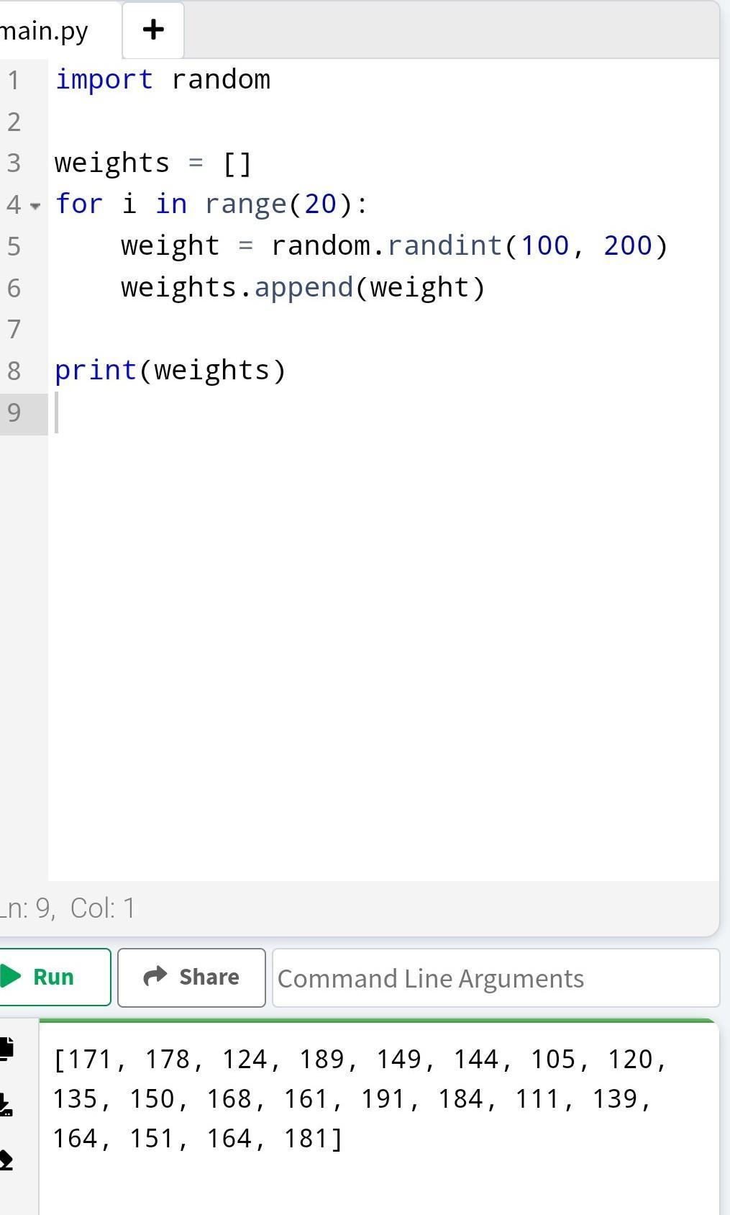Click line number 1 in gutter
This screenshot has width=730, height=1215.
[x=14, y=80]
